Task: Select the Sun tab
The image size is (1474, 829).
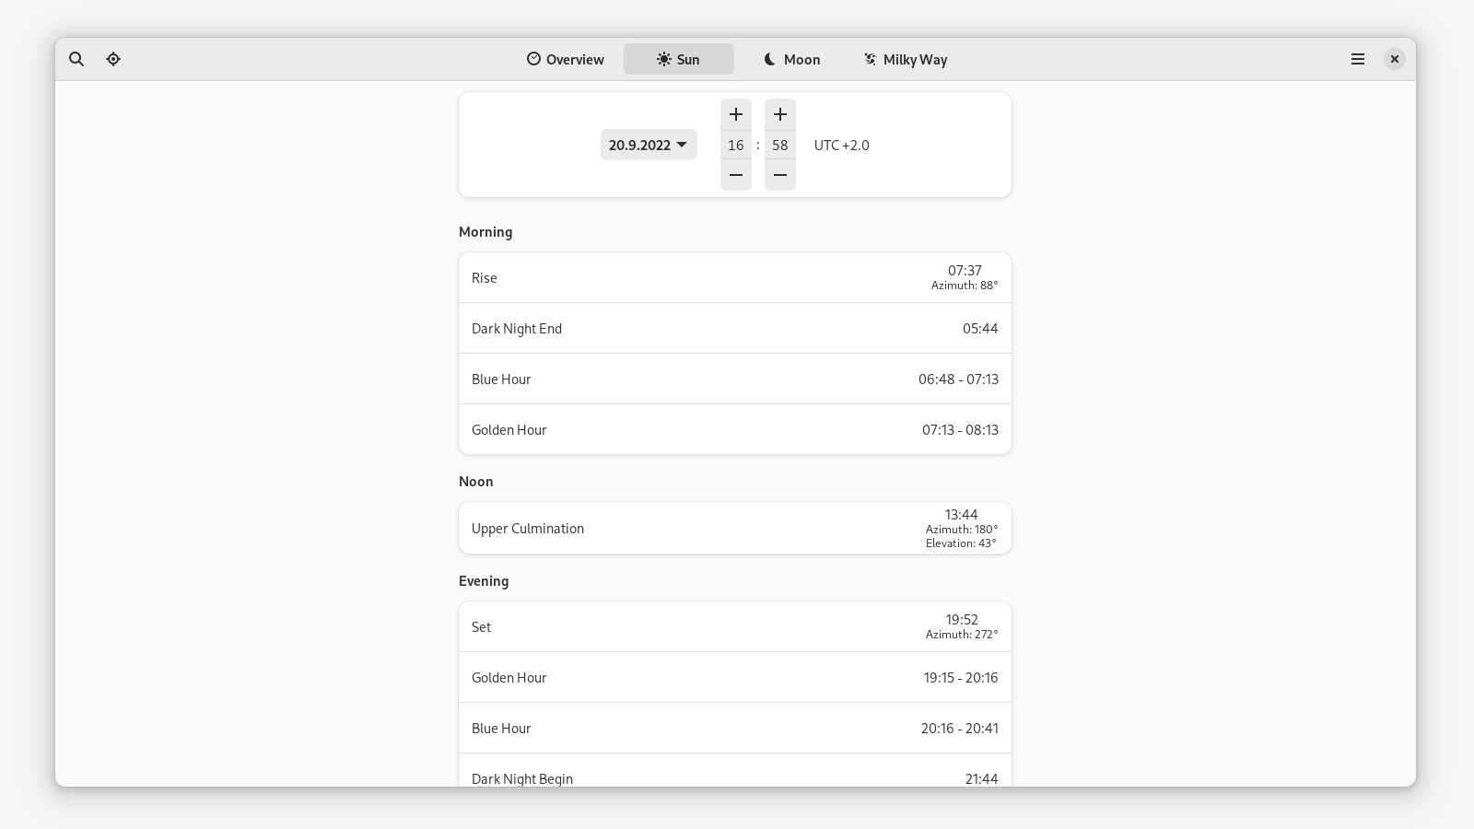Action: click(678, 59)
